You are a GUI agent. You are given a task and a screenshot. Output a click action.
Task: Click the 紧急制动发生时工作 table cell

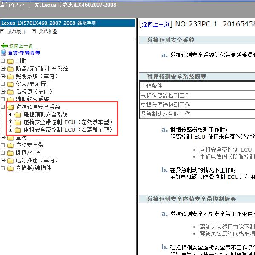click(x=198, y=114)
